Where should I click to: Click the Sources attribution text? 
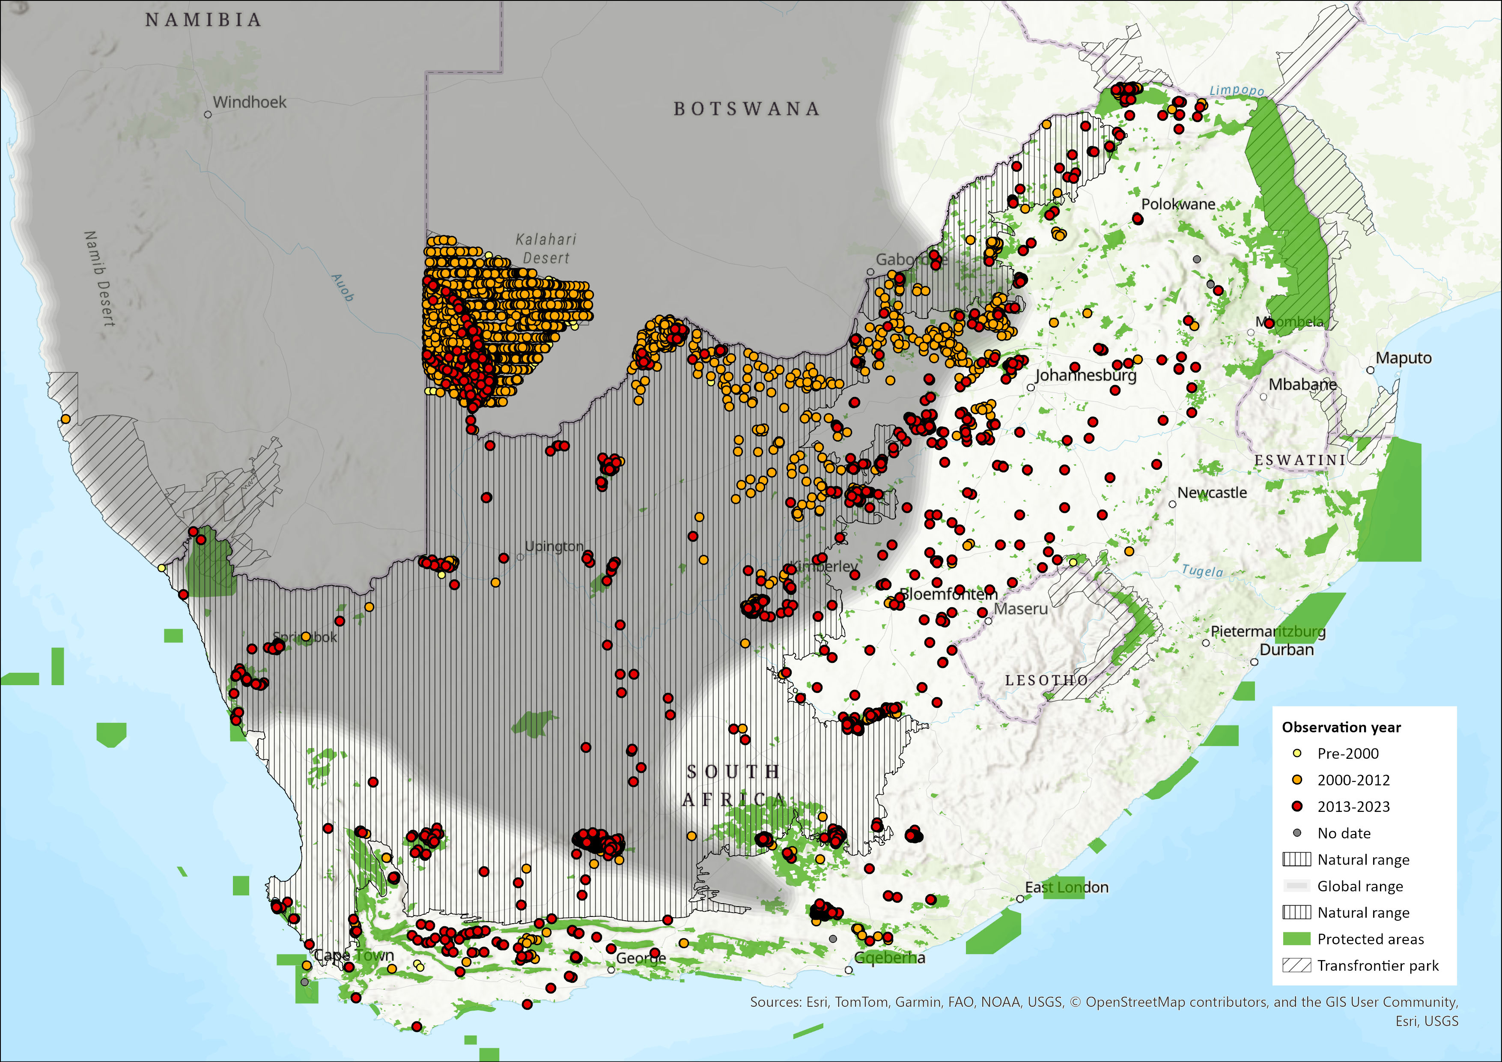(x=1104, y=1002)
